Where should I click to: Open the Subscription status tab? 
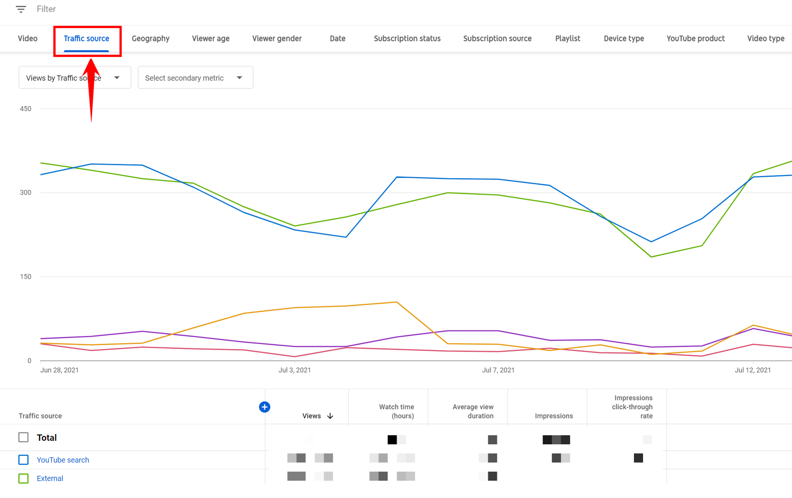click(407, 39)
